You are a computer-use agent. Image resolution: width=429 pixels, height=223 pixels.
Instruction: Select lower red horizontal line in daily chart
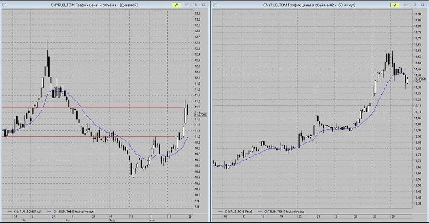(89, 136)
